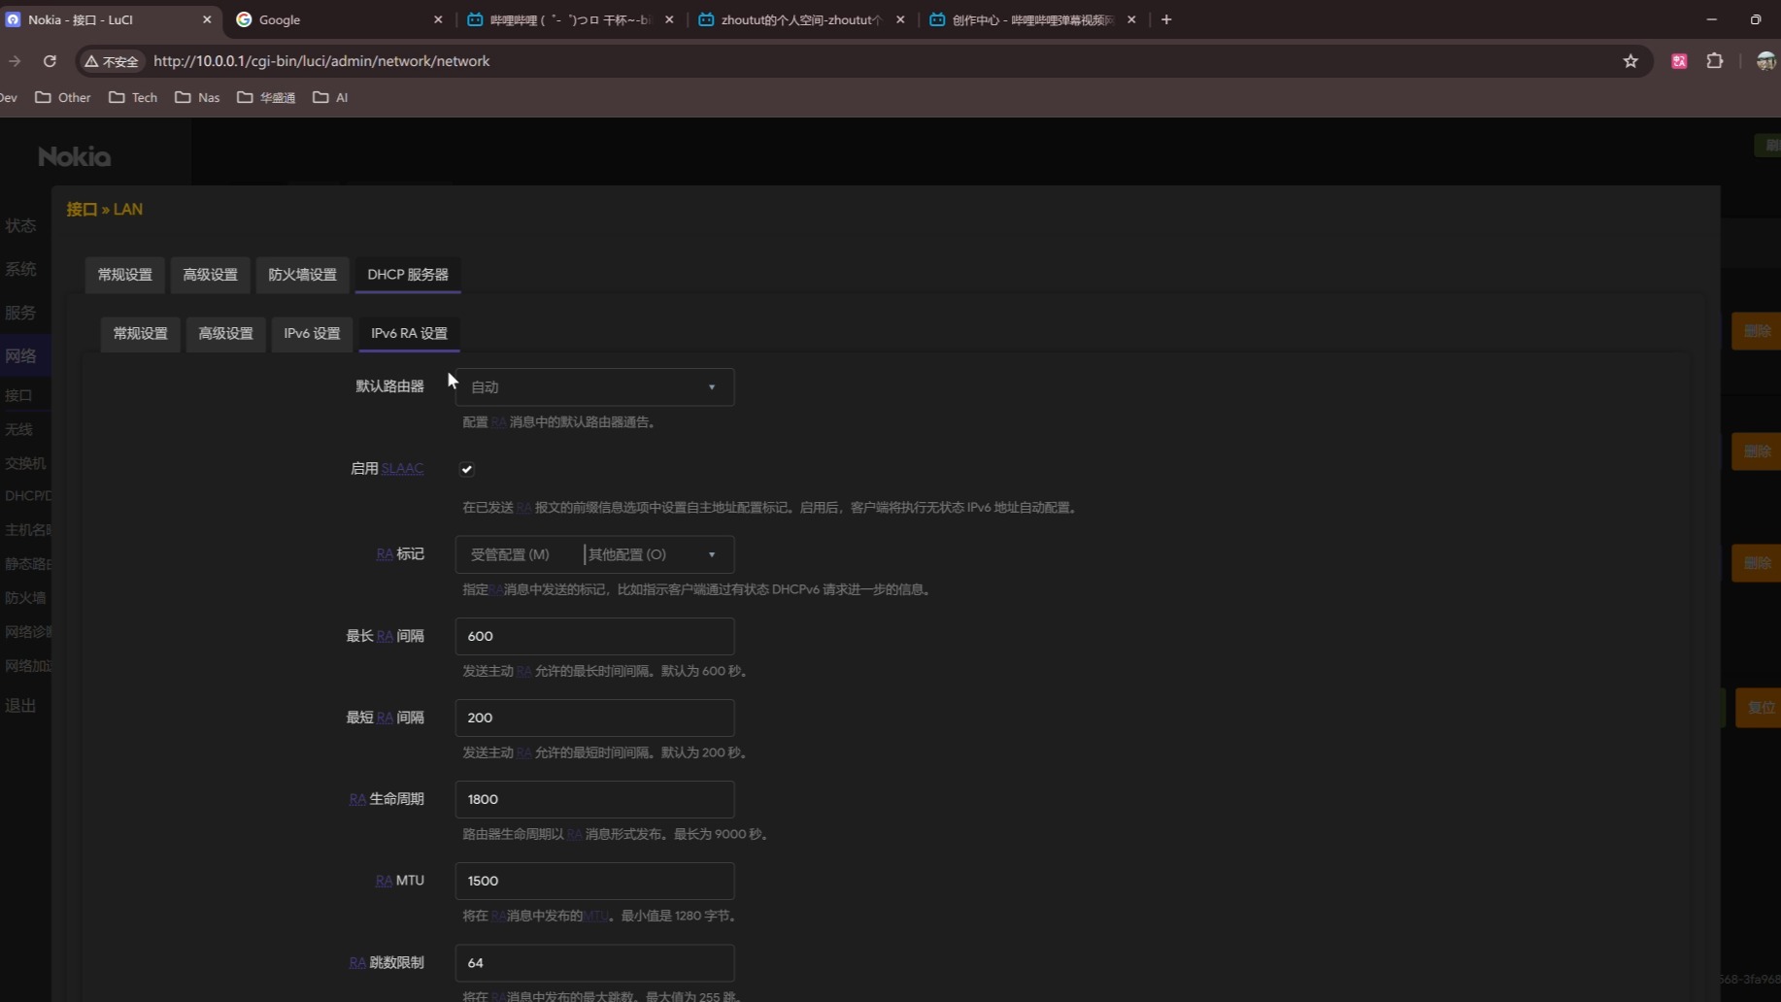The width and height of the screenshot is (1781, 1002).
Task: Click the 接口 breadcrumb link
Action: [x=82, y=209]
